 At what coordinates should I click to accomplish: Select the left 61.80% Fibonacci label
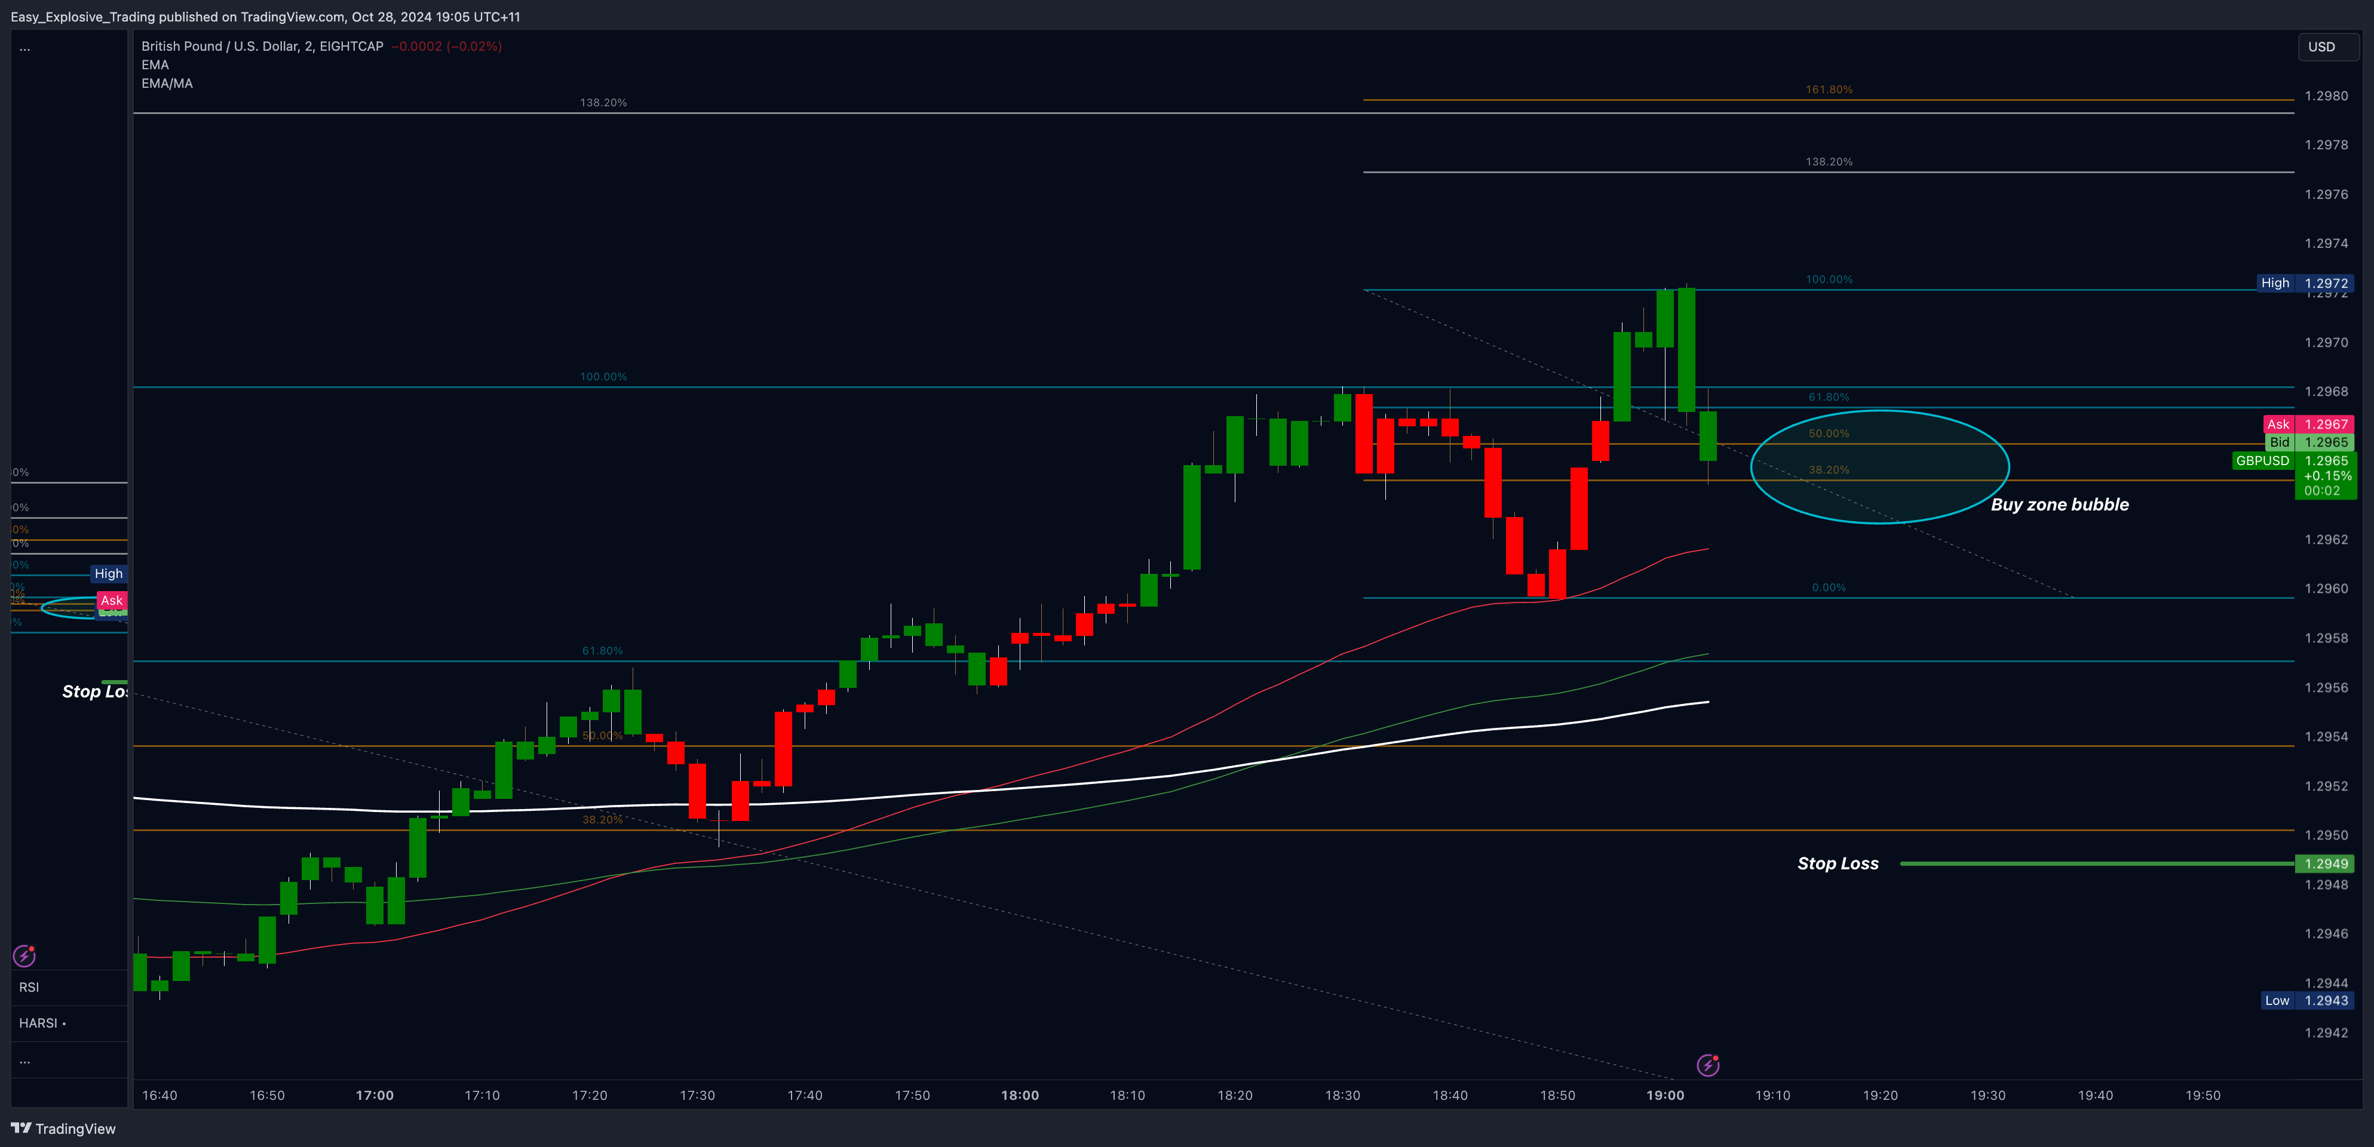pyautogui.click(x=602, y=650)
